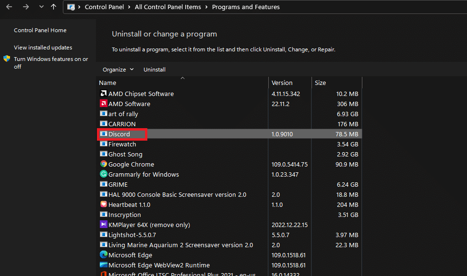
Task: Click the GRIME program icon
Action: (103, 184)
